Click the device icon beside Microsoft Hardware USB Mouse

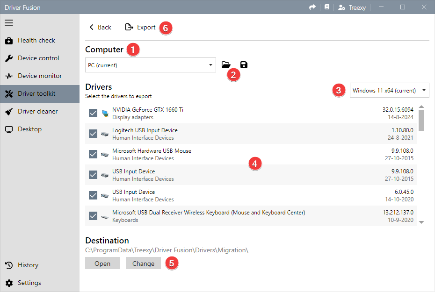click(105, 154)
